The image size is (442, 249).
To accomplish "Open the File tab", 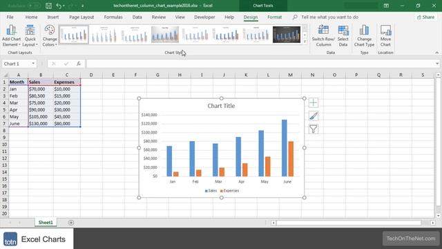I will [10, 17].
